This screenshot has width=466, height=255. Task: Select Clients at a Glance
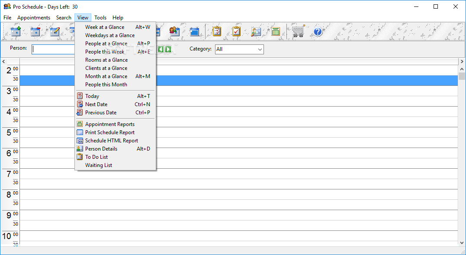point(116,68)
